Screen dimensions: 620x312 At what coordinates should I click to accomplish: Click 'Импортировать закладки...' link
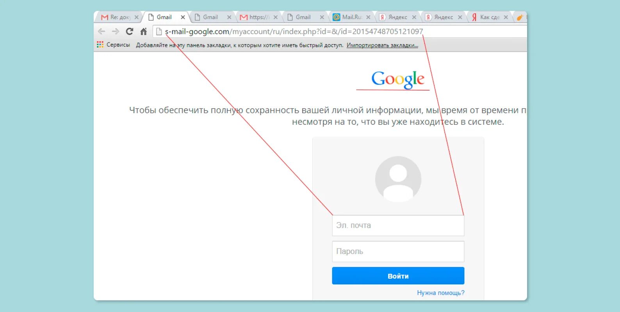[382, 45]
